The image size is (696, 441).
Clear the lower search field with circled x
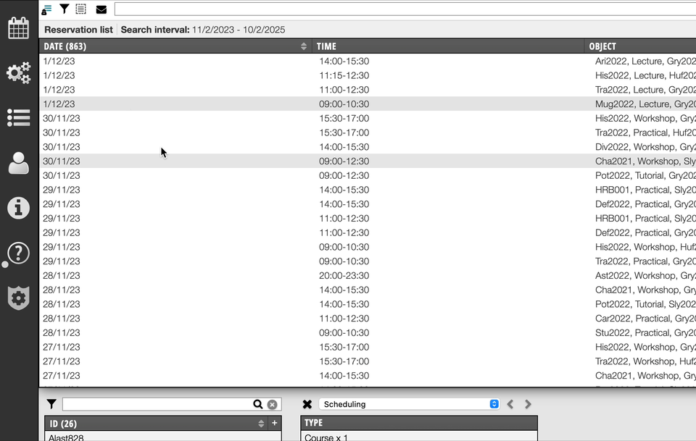pos(272,404)
